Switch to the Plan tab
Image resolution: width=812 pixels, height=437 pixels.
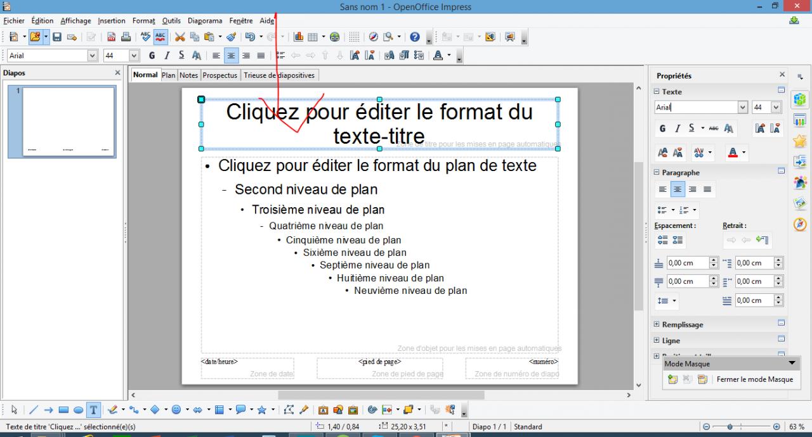click(168, 75)
